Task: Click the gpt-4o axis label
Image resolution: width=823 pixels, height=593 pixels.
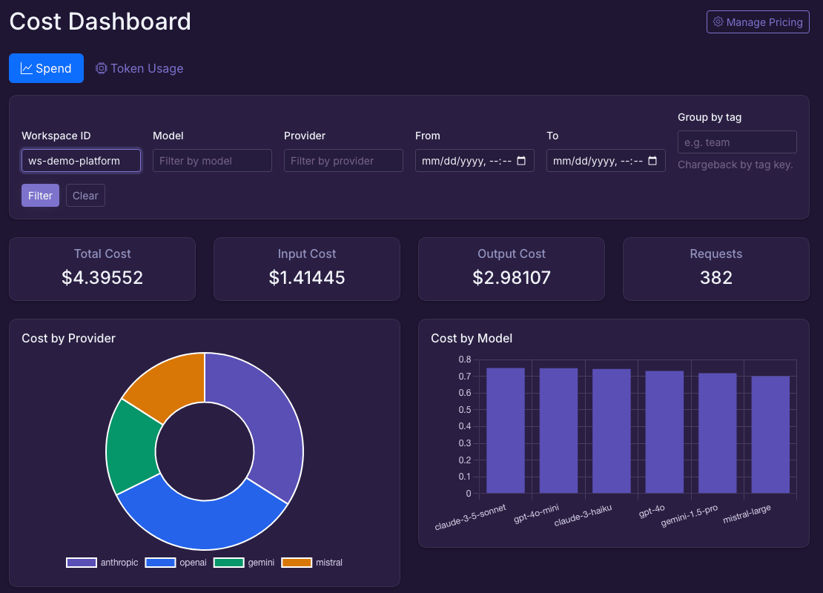Action: click(652, 511)
